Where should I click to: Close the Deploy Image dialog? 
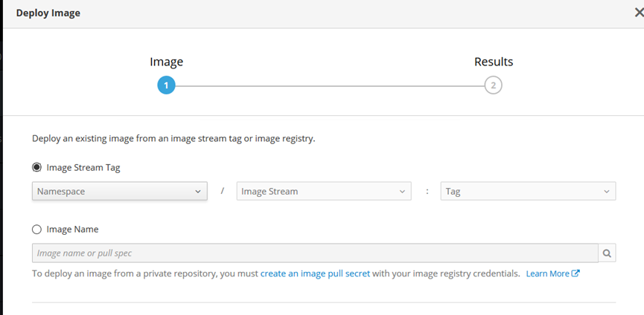(639, 13)
